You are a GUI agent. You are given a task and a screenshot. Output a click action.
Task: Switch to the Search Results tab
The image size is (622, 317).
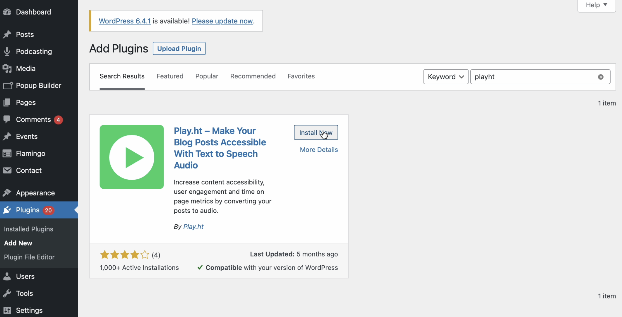click(x=122, y=76)
